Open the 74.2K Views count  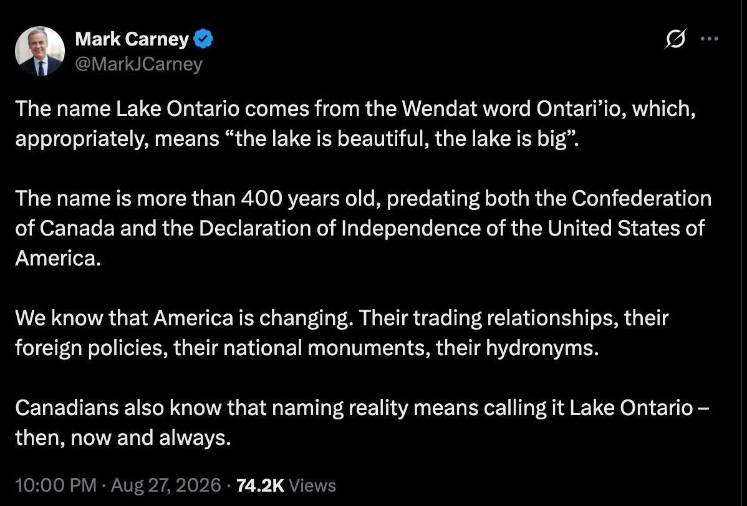[286, 485]
